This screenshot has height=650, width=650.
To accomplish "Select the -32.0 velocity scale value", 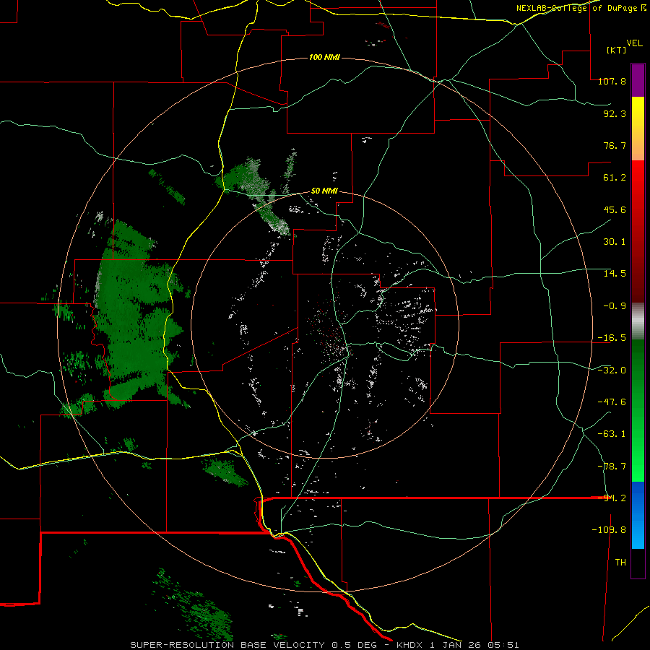I will pos(612,370).
